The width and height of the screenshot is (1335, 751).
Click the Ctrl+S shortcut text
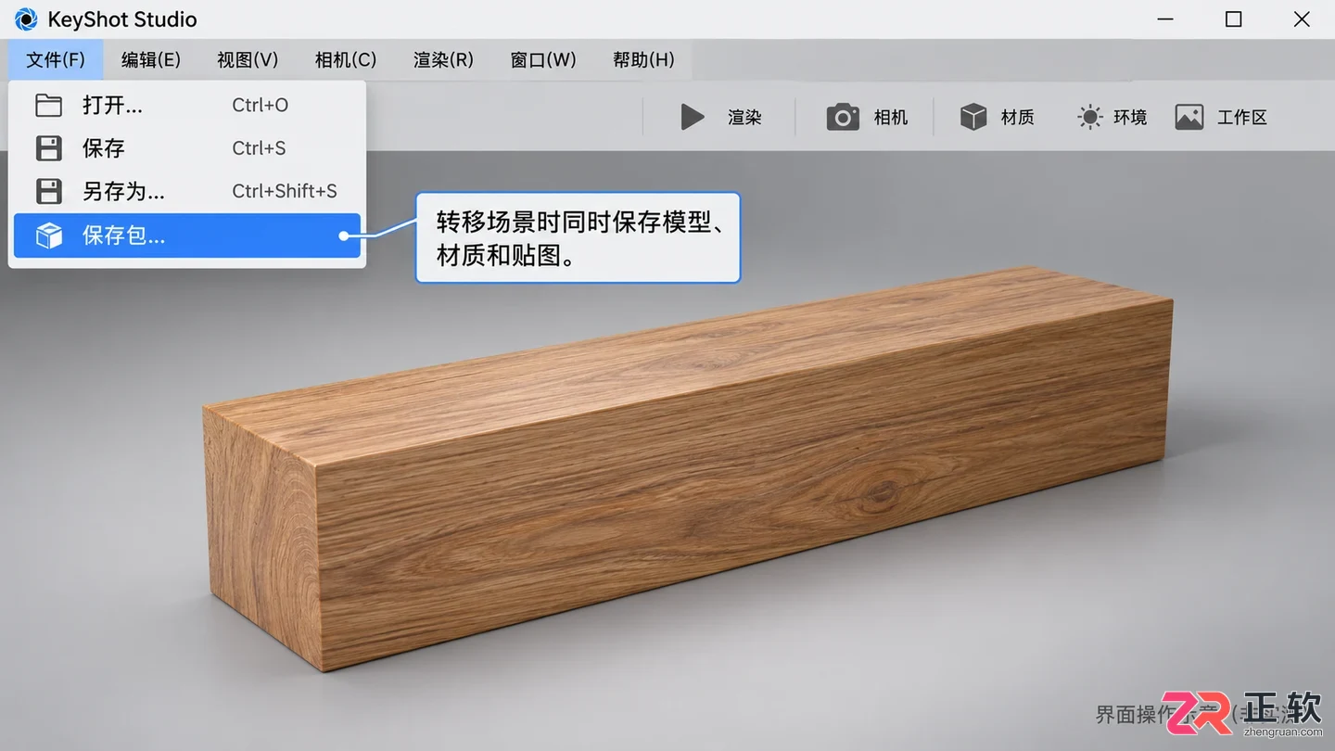coord(259,148)
